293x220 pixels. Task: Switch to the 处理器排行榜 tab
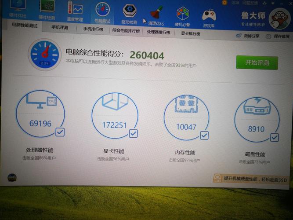tap(158, 32)
